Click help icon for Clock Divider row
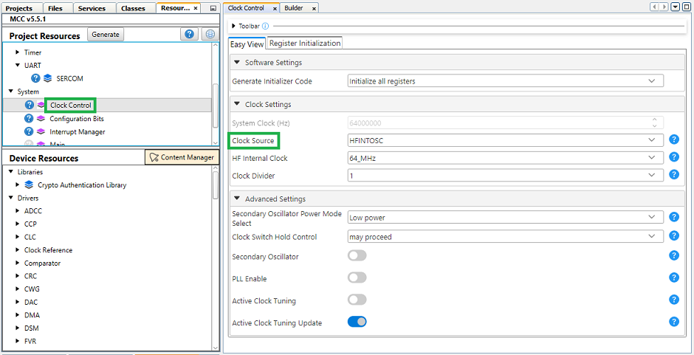This screenshot has width=694, height=355. (x=673, y=175)
